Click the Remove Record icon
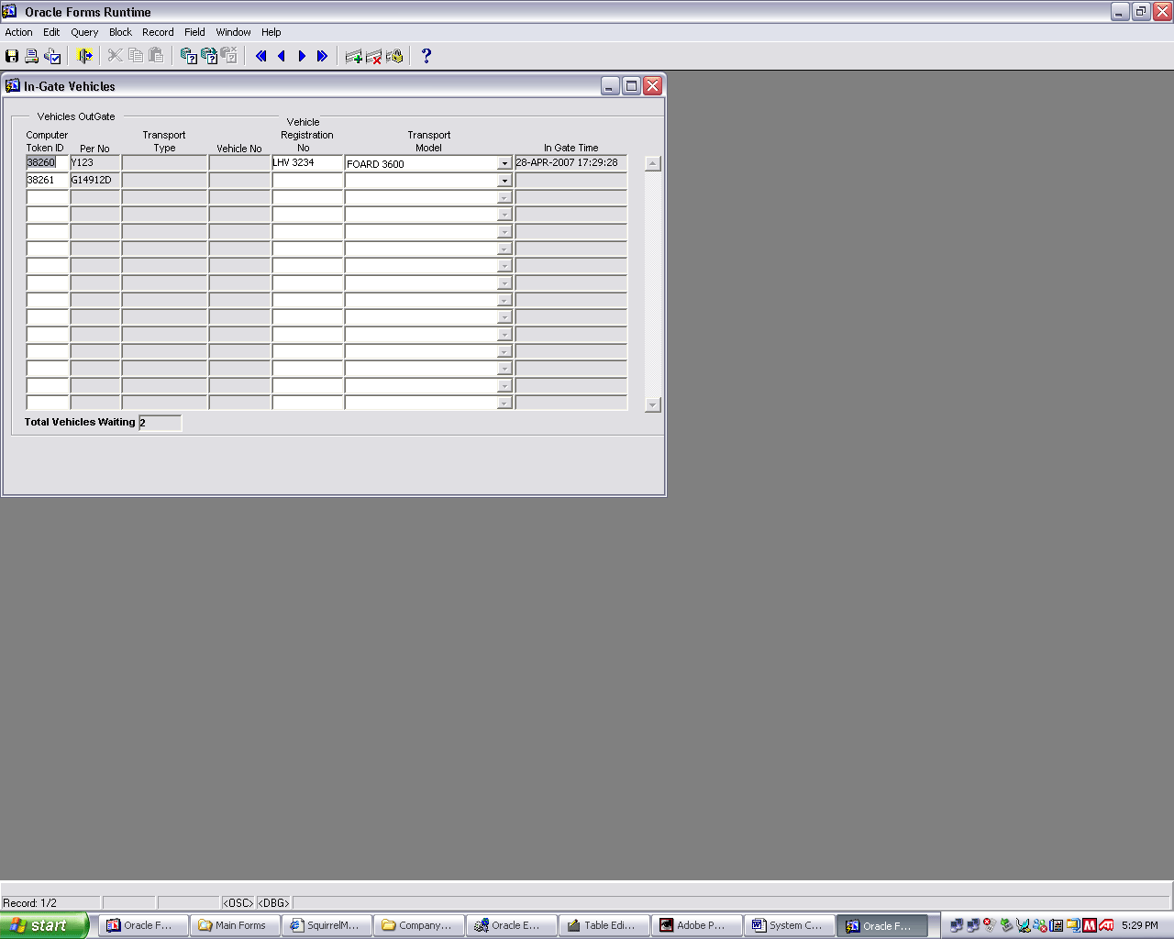 coord(374,56)
